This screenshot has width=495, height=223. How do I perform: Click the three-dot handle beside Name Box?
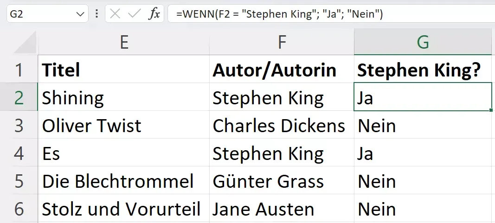[96, 14]
